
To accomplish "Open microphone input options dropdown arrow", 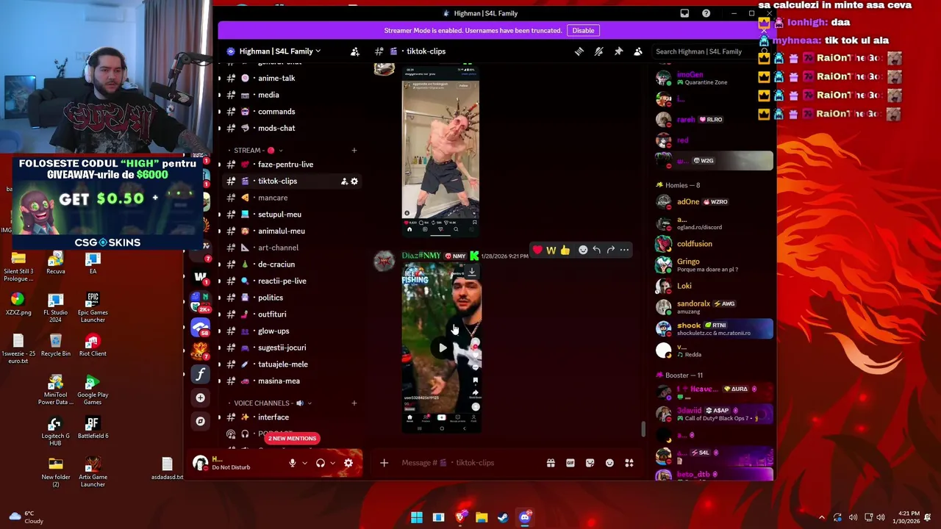I will click(x=304, y=463).
